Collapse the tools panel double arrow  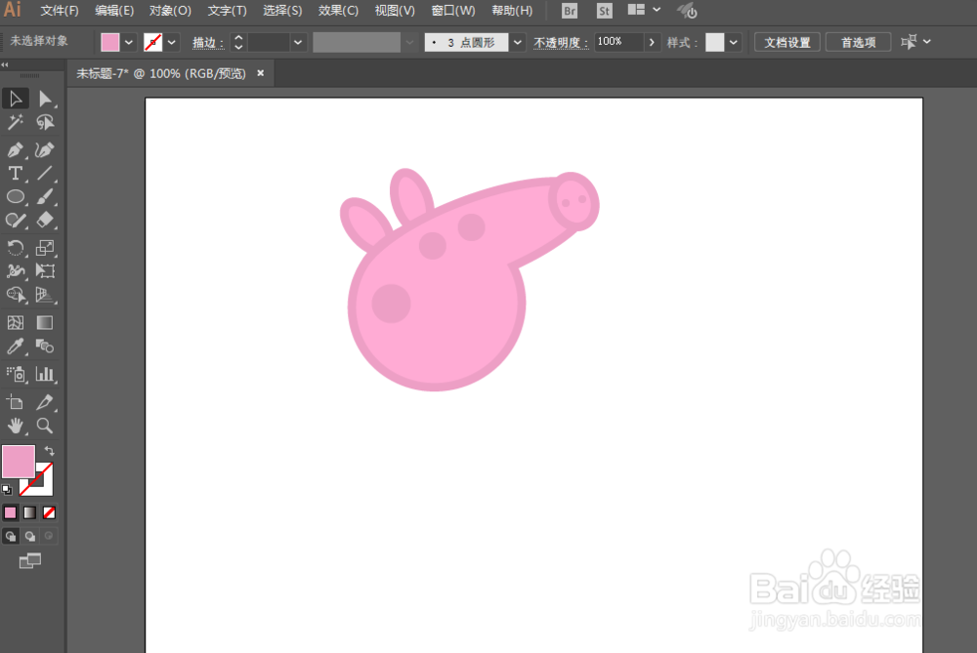(5, 64)
